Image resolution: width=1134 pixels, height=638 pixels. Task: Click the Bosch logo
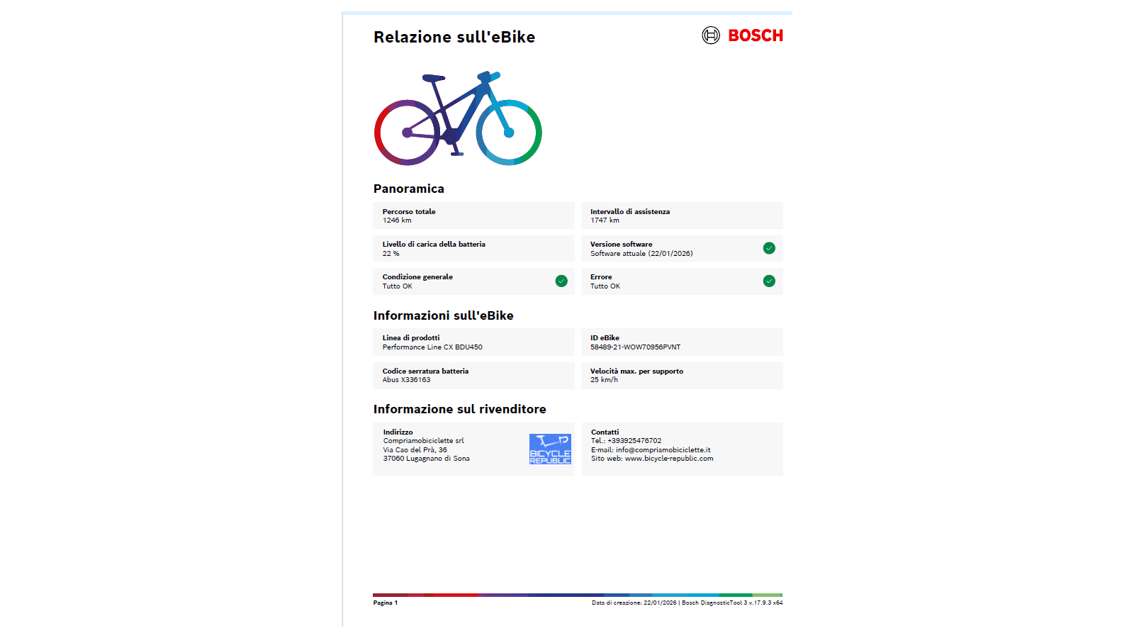(x=753, y=35)
